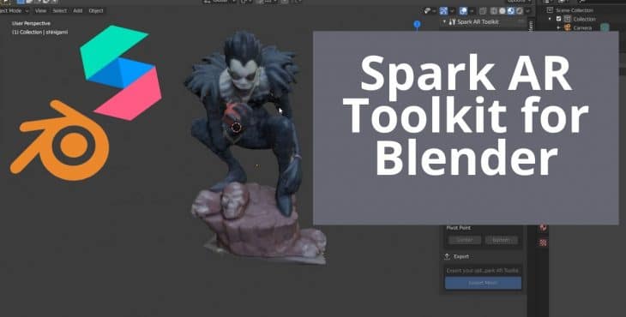Image resolution: width=626 pixels, height=317 pixels.
Task: Open the Object menu in viewport header
Action: coord(96,11)
